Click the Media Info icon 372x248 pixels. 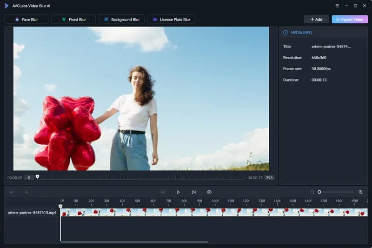[x=286, y=33]
